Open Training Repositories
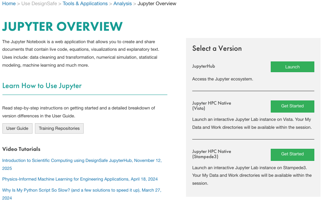The width and height of the screenshot is (324, 203). [x=59, y=128]
